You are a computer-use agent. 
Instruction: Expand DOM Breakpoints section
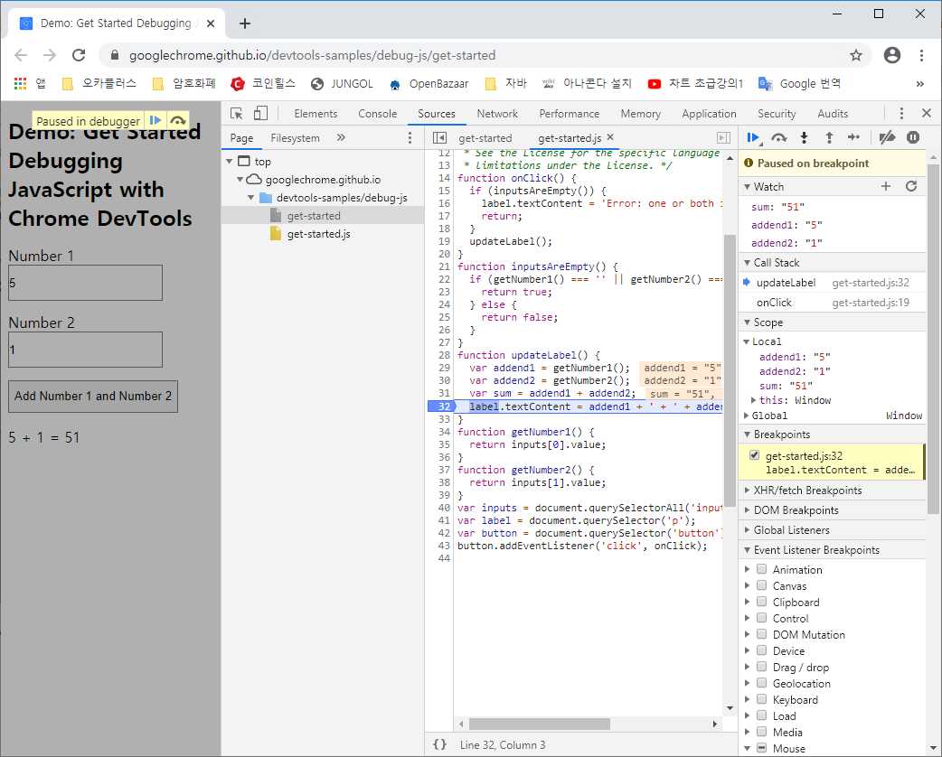748,509
